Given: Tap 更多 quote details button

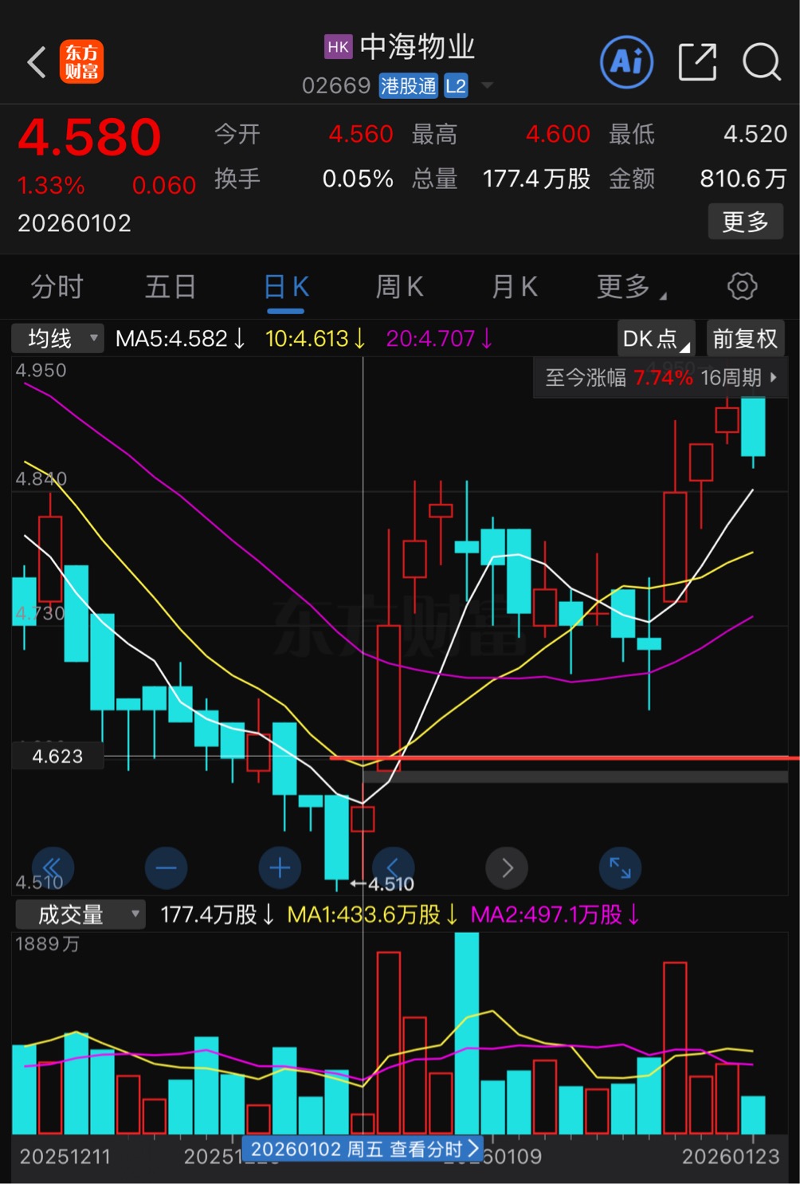Looking at the screenshot, I should pos(746,221).
